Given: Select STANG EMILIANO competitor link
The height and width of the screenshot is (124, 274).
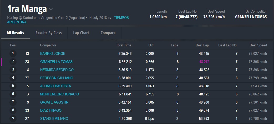Looking at the screenshot, I should pos(54,118).
